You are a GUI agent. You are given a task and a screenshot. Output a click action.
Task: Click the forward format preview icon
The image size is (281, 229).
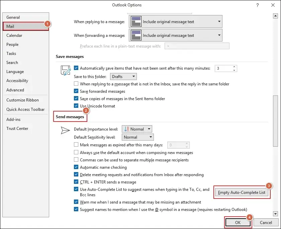point(136,35)
